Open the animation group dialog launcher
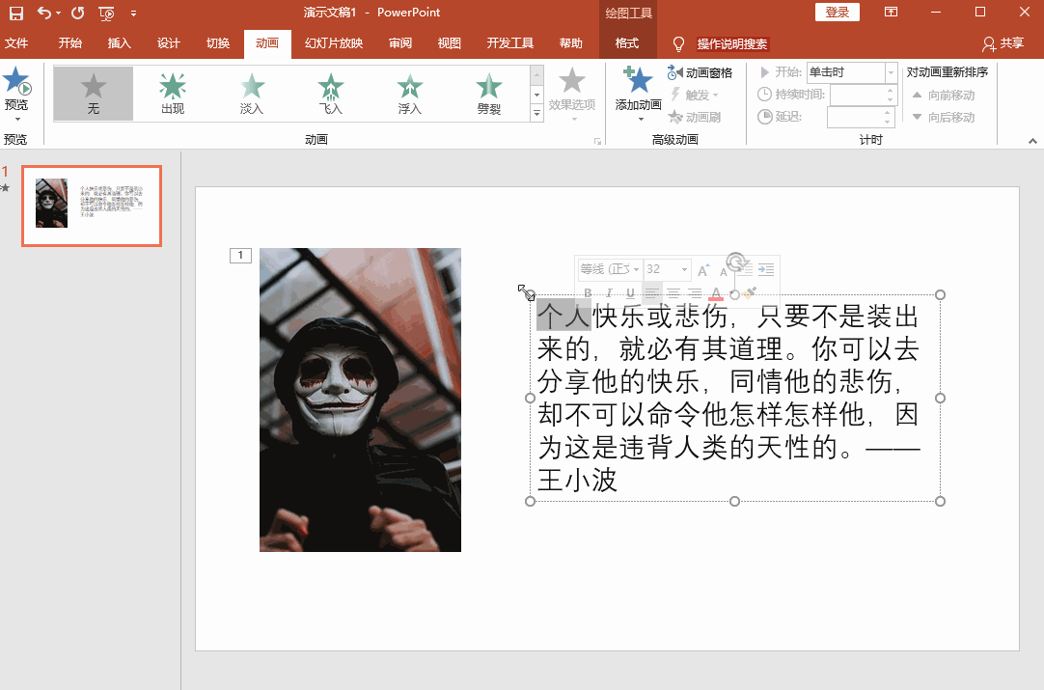 click(597, 141)
